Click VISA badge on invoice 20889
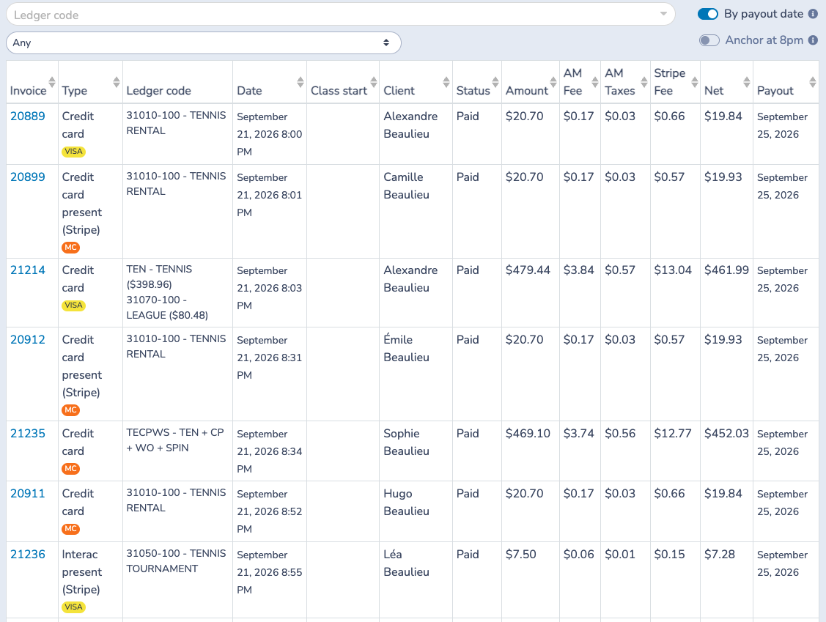Image resolution: width=826 pixels, height=622 pixels. click(x=74, y=152)
